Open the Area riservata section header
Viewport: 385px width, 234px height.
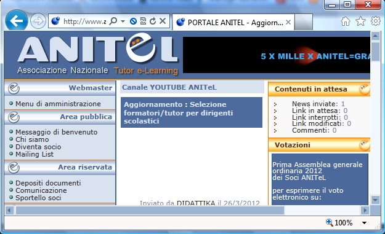[60, 167]
